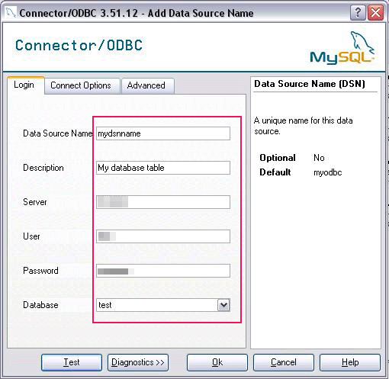Click the 'A unique name for this data source.' text
389x379 pixels.
[303, 126]
